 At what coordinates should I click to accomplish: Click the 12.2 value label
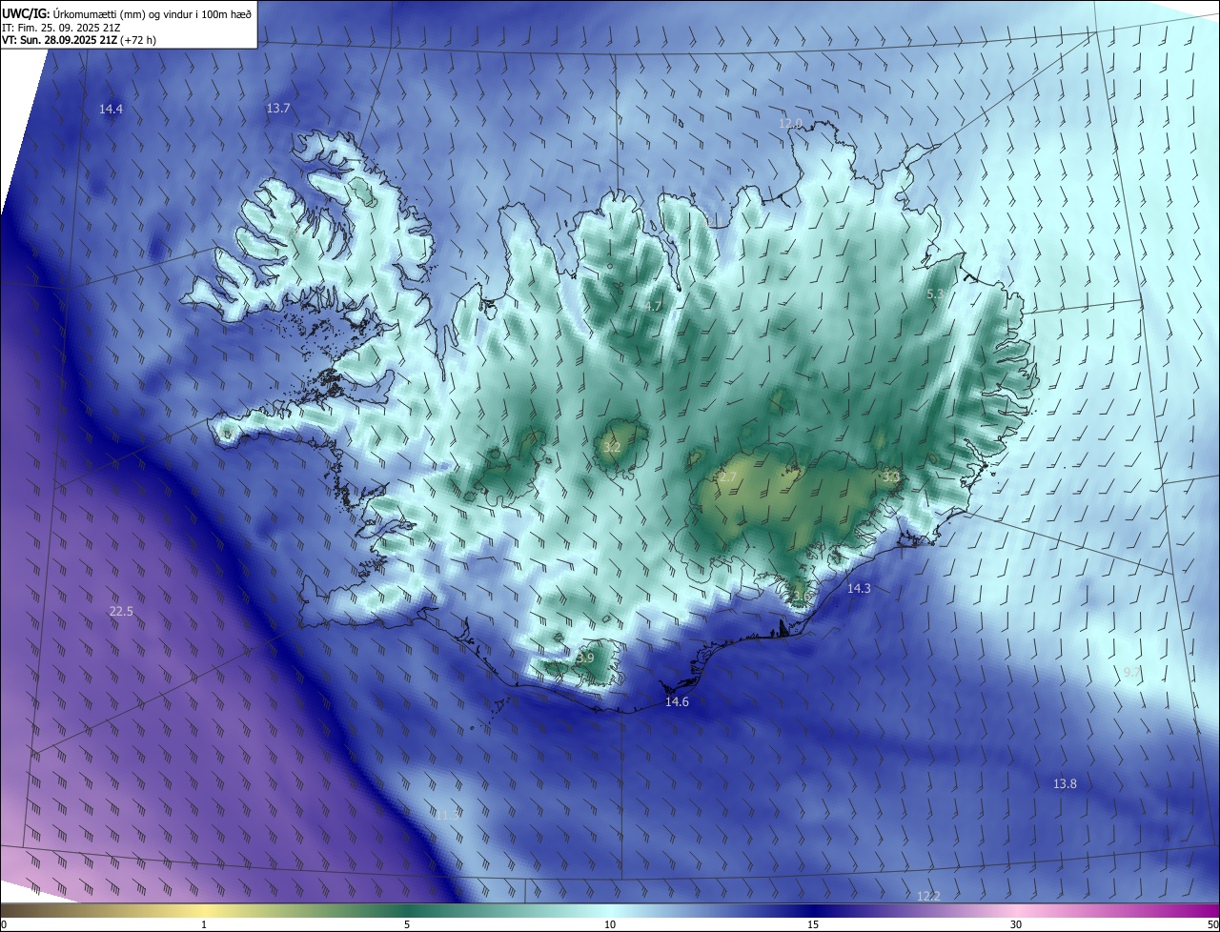coord(928,897)
